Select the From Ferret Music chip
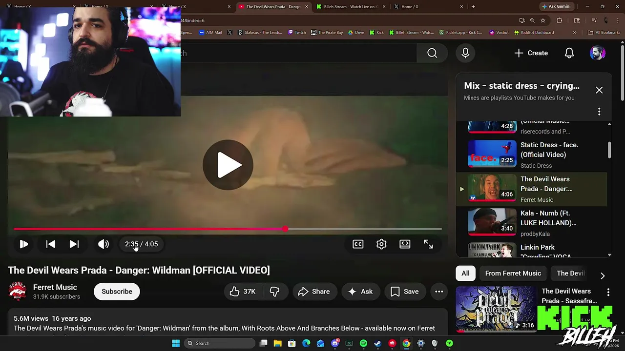 coord(513,273)
